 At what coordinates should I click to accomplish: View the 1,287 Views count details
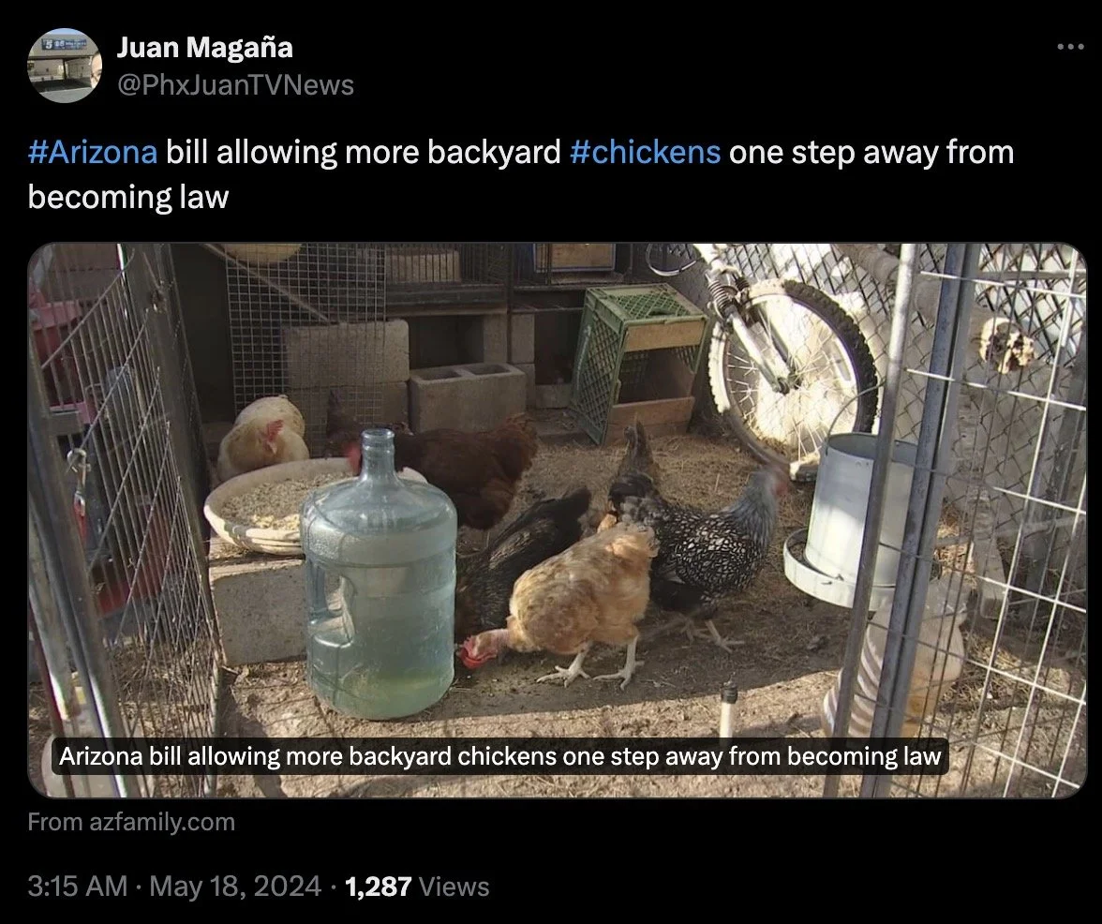(418, 887)
